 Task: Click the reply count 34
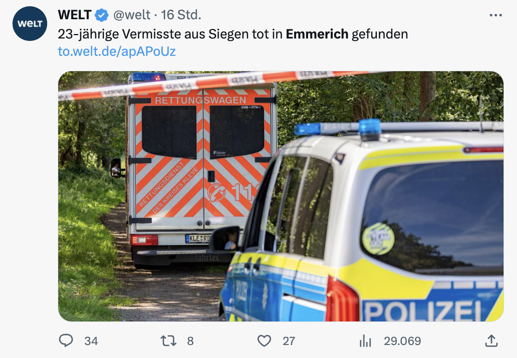(91, 341)
